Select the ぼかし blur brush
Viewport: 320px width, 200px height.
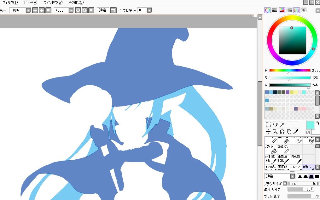tap(309, 167)
